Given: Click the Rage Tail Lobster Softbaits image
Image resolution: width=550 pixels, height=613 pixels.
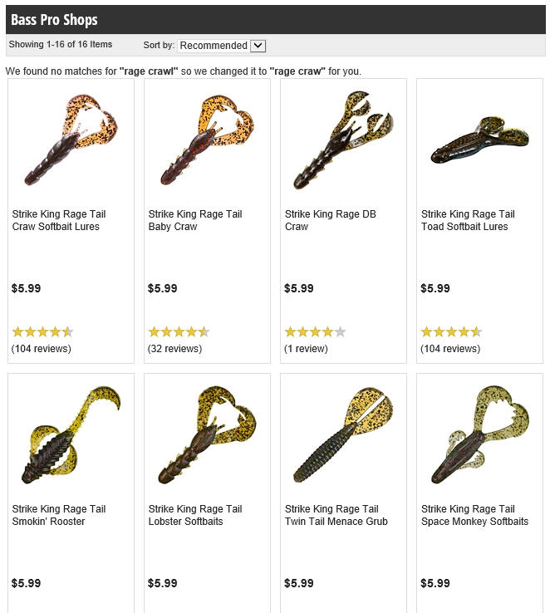Looking at the screenshot, I should tap(207, 434).
